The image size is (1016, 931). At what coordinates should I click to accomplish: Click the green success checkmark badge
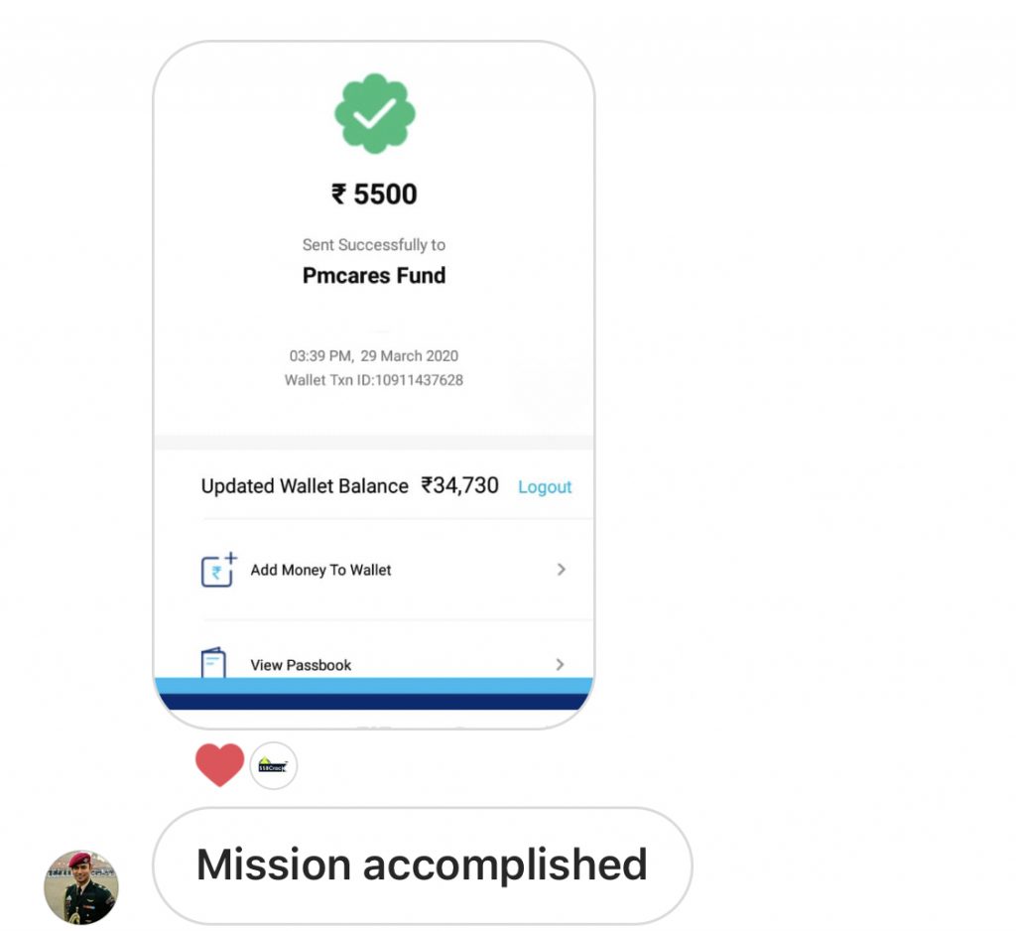[x=374, y=113]
